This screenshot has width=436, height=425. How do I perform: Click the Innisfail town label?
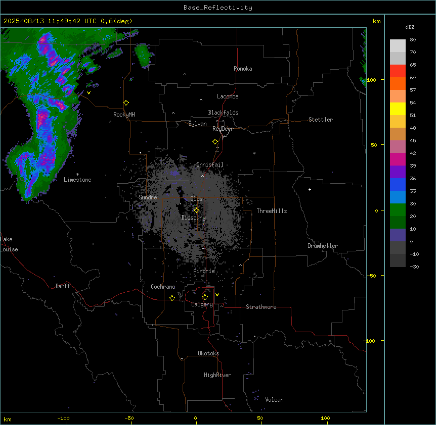click(x=210, y=165)
